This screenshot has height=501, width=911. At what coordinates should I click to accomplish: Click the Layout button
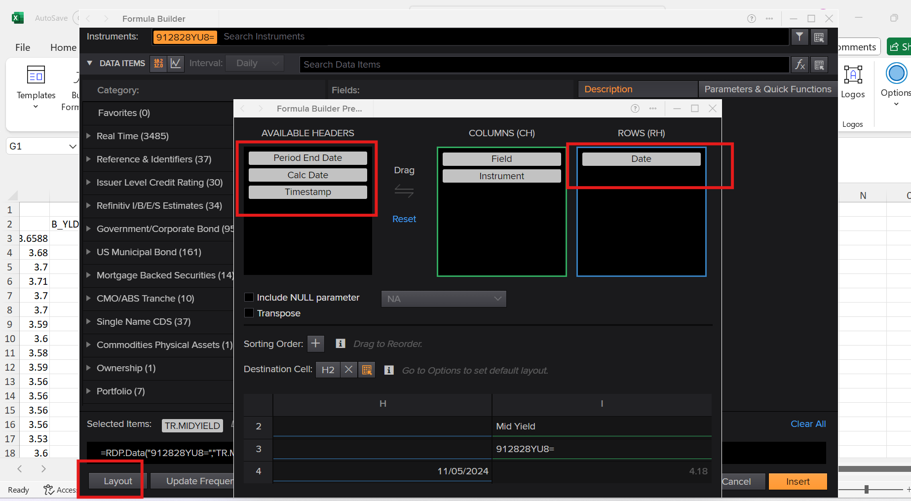point(118,481)
